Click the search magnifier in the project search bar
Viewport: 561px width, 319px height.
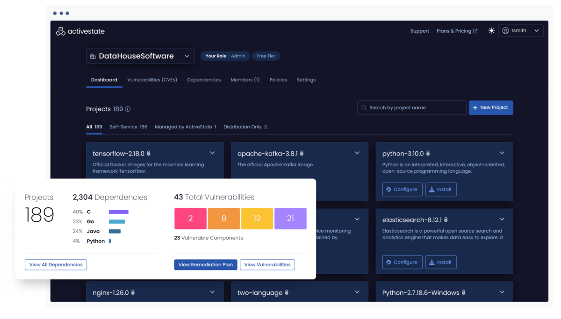coord(364,107)
